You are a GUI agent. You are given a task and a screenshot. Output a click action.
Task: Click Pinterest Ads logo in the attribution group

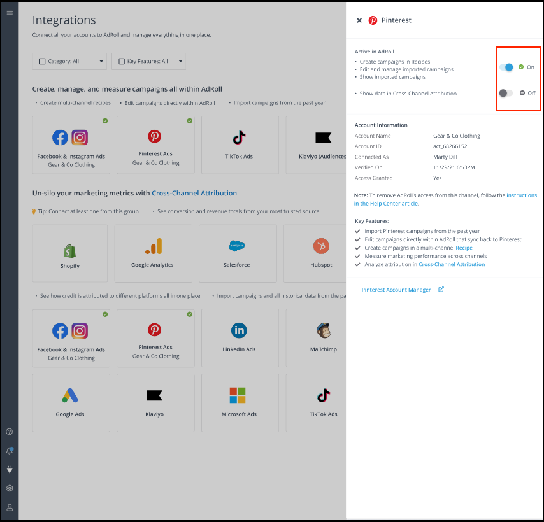[x=154, y=330]
